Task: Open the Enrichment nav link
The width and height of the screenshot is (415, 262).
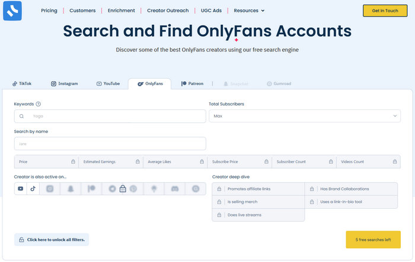Action: pyautogui.click(x=121, y=11)
